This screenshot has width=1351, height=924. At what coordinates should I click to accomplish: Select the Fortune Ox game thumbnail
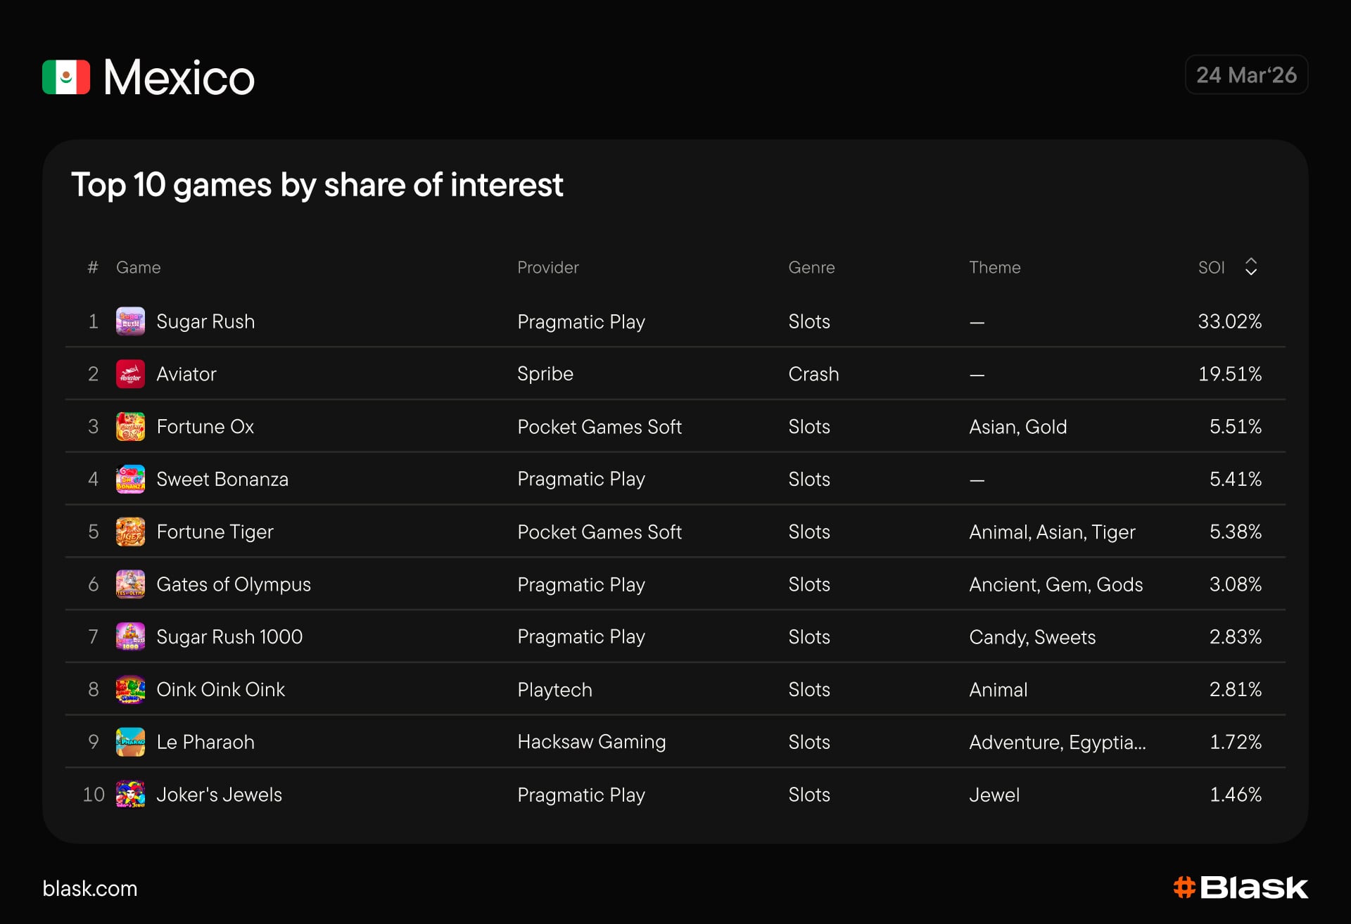(x=130, y=427)
